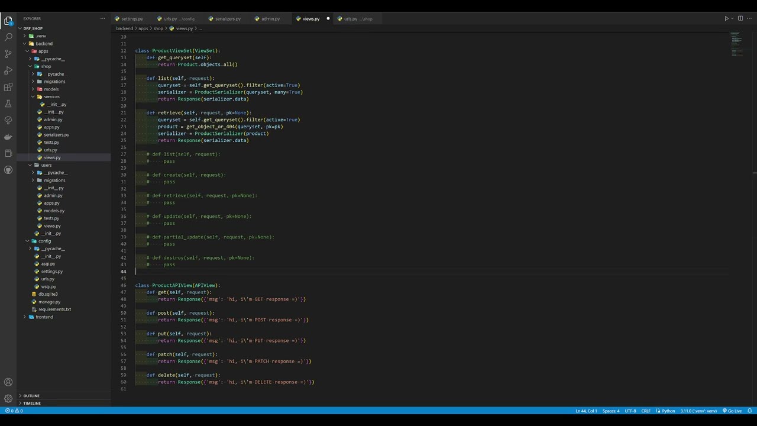Open wsgi.py in the explorer
Screen dimensions: 757x426
[x=48, y=287]
